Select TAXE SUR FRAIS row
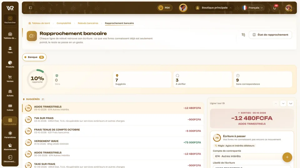 (x=113, y=164)
